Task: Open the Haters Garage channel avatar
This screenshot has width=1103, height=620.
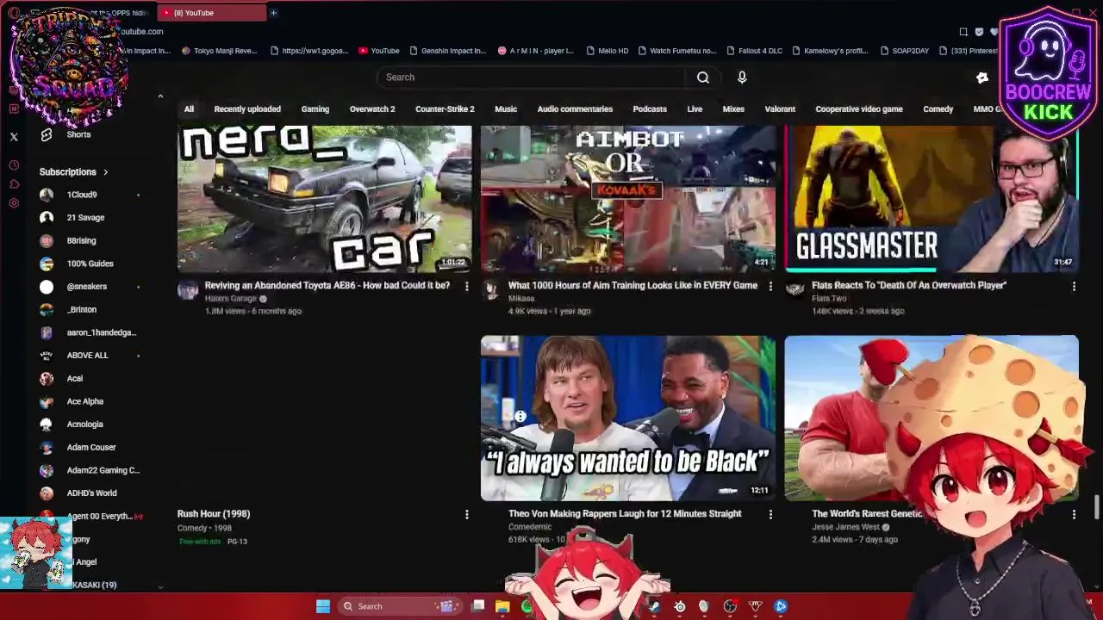Action: 187,289
